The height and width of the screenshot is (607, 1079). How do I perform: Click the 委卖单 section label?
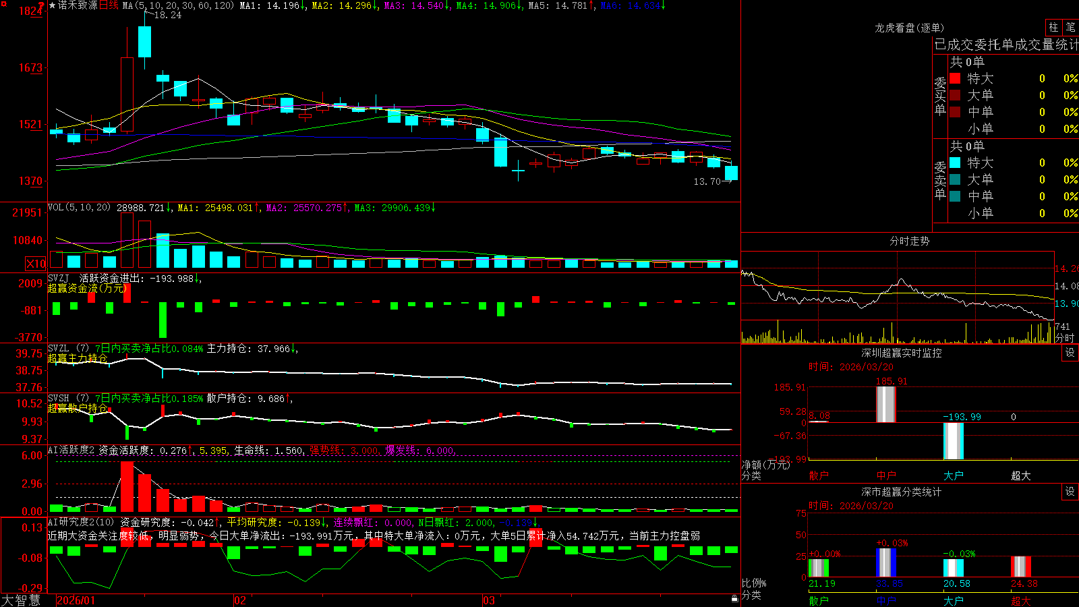coord(940,180)
